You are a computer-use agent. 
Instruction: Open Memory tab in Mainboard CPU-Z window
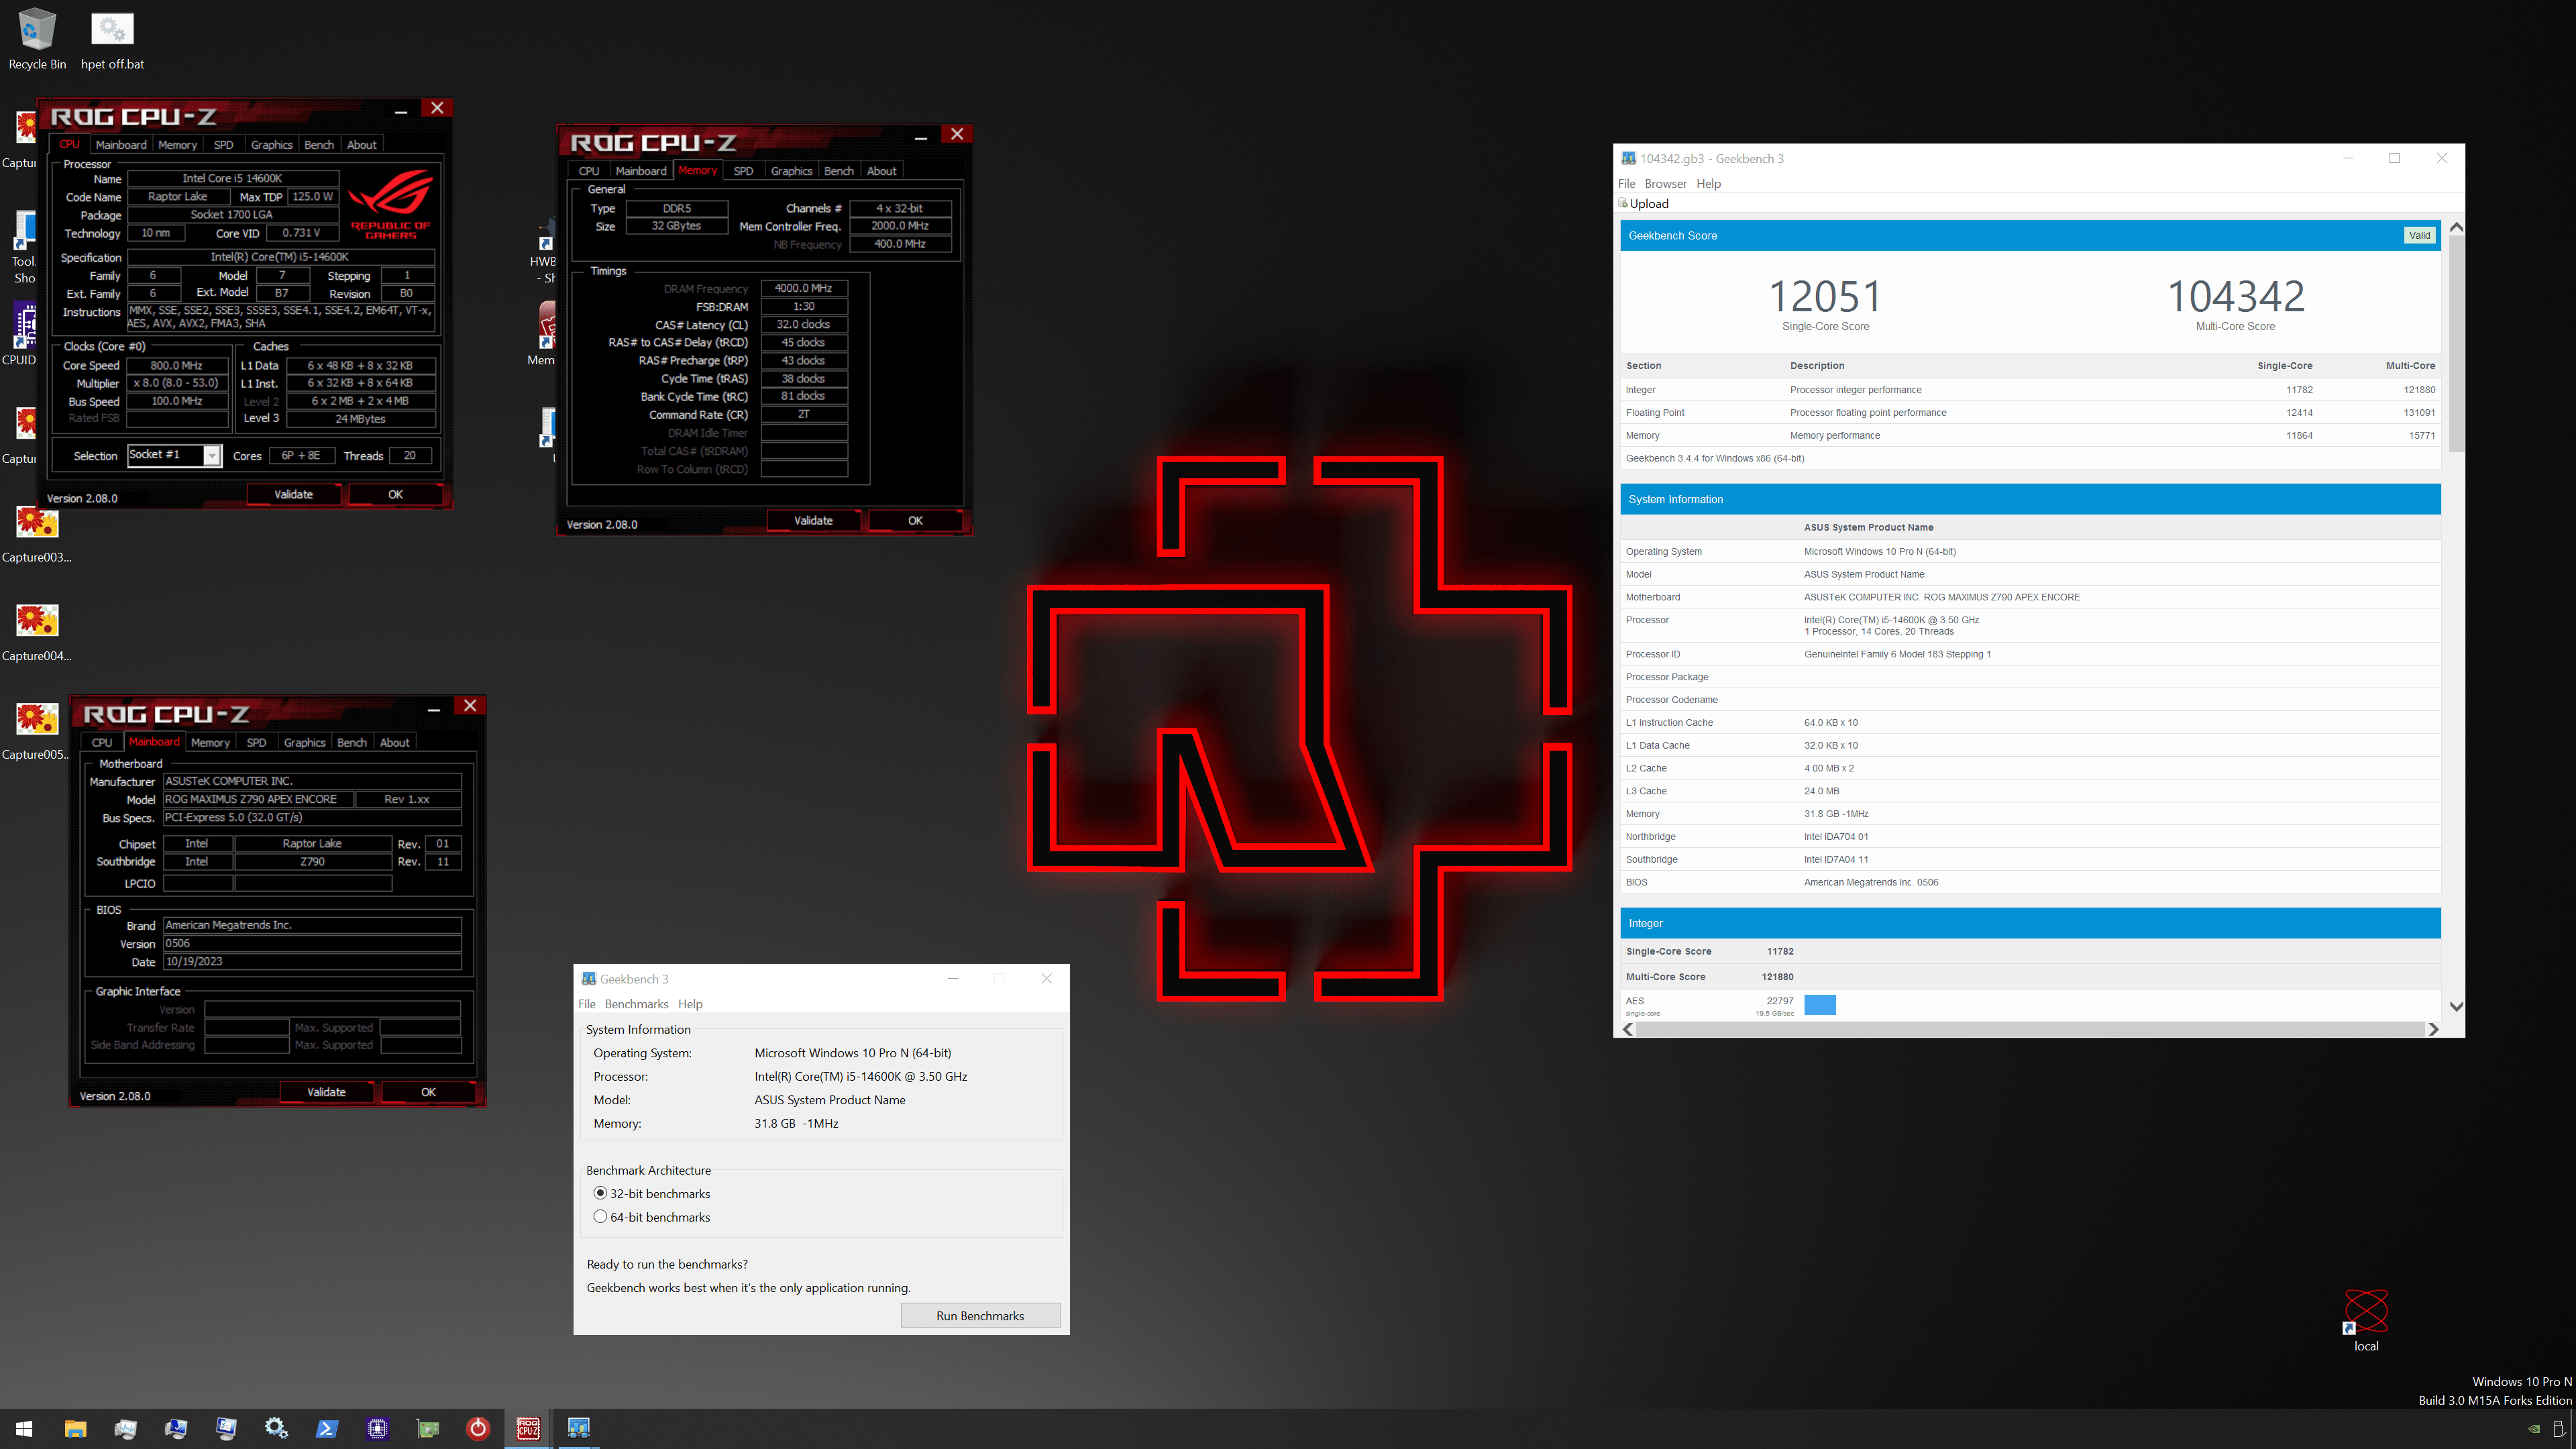point(210,742)
